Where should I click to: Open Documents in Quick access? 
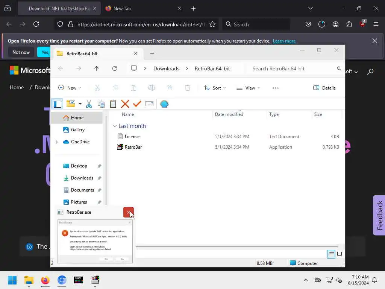pos(82,190)
